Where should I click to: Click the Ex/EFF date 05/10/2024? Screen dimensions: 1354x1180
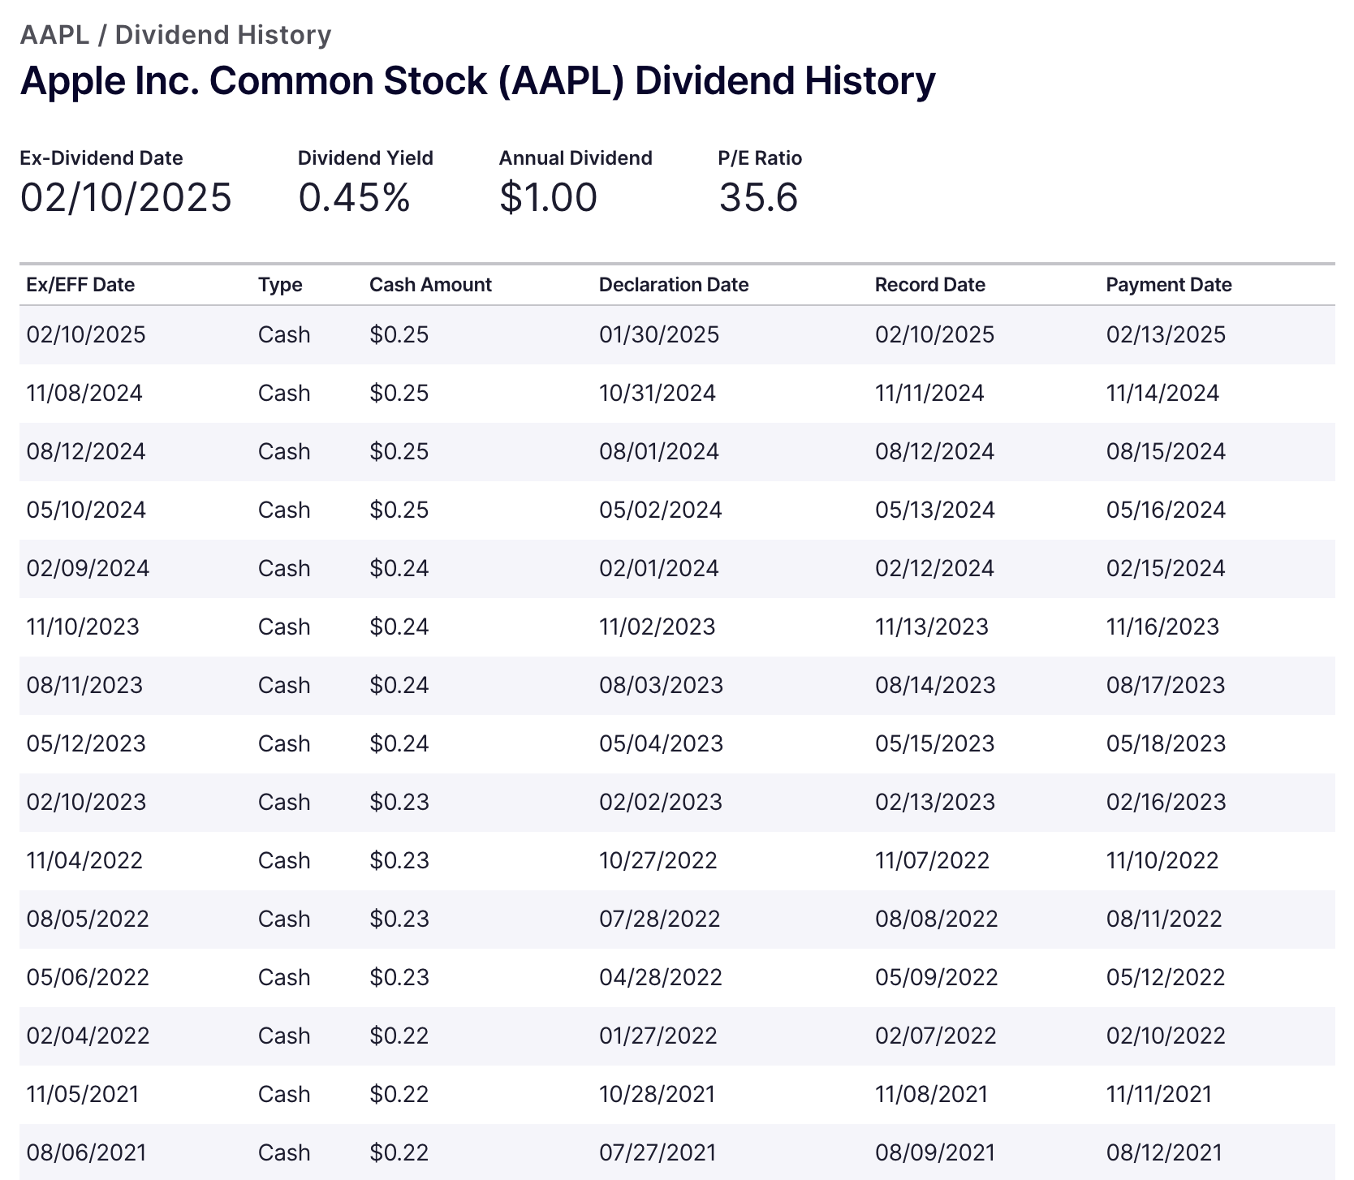(x=86, y=510)
